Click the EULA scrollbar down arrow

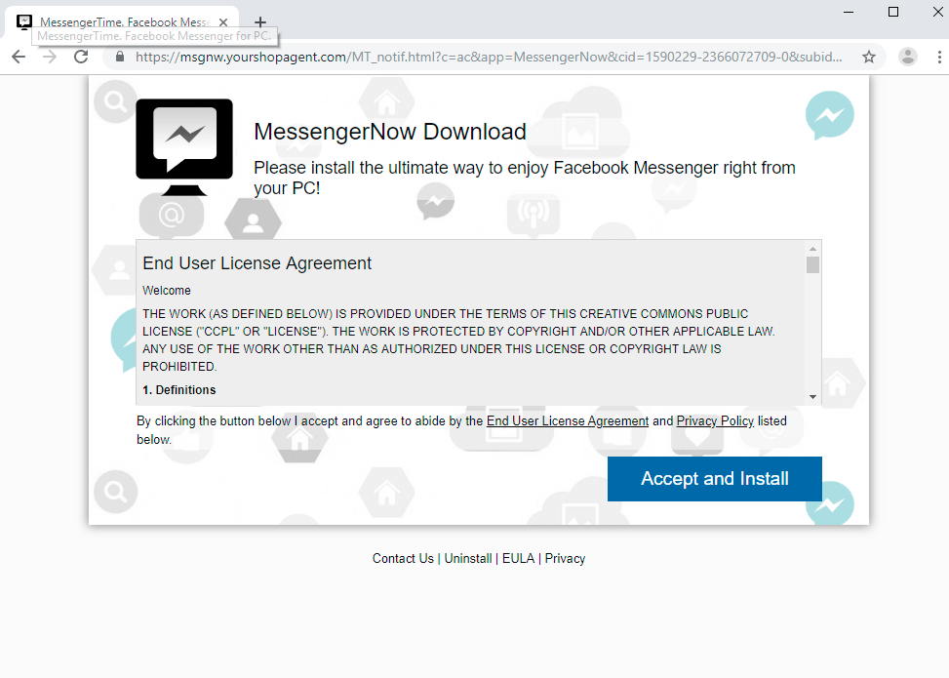(812, 396)
